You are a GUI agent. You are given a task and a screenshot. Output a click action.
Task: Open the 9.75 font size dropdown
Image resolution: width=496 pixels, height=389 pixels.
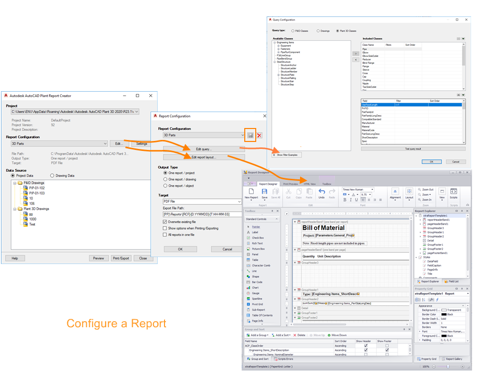click(370, 195)
